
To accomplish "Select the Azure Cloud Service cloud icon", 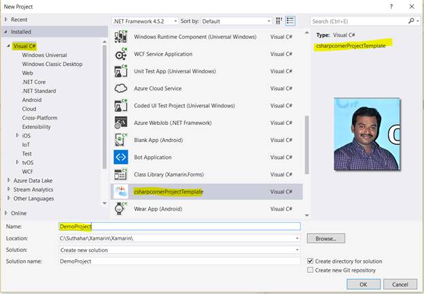I will pos(121,88).
